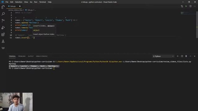198x111 pixels.
Task: Open the View menu
Action: pos(26,2)
